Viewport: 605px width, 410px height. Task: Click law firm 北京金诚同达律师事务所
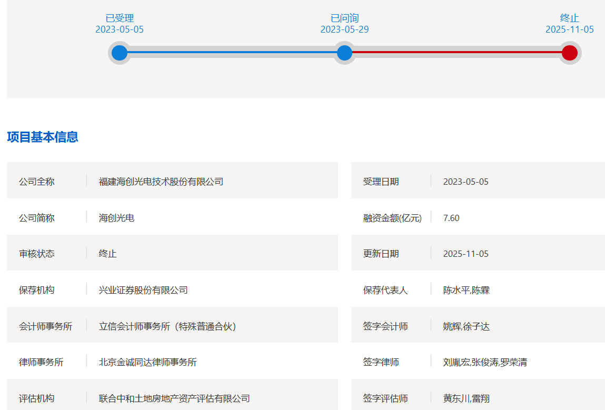(x=147, y=362)
